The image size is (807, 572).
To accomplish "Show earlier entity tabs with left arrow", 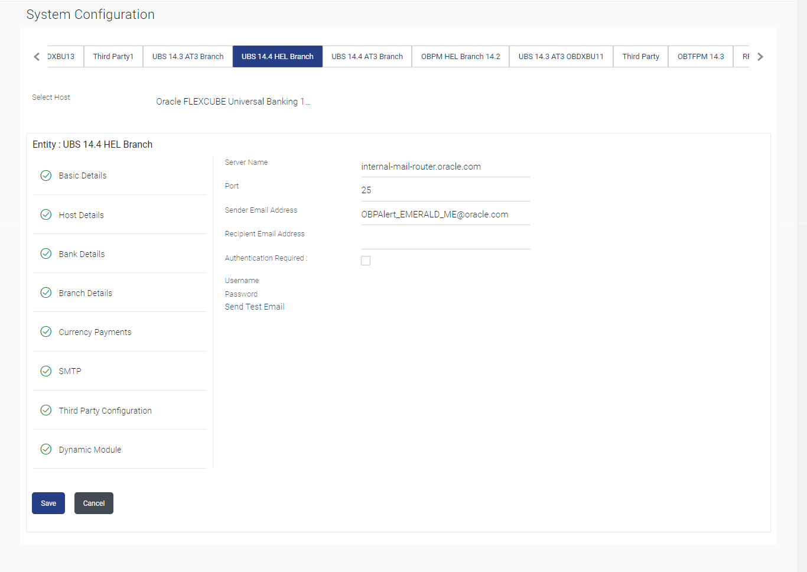I will click(37, 57).
